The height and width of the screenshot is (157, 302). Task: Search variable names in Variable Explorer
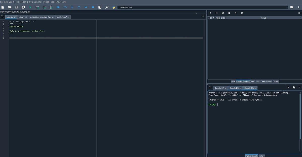coord(235,13)
